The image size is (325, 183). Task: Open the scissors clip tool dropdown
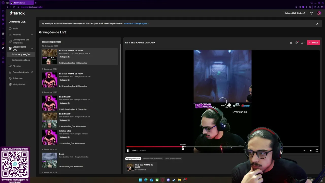pos(302,42)
